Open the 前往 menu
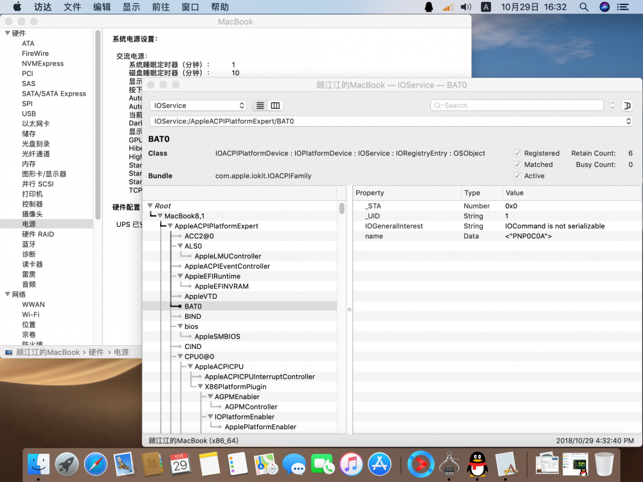 click(x=161, y=7)
